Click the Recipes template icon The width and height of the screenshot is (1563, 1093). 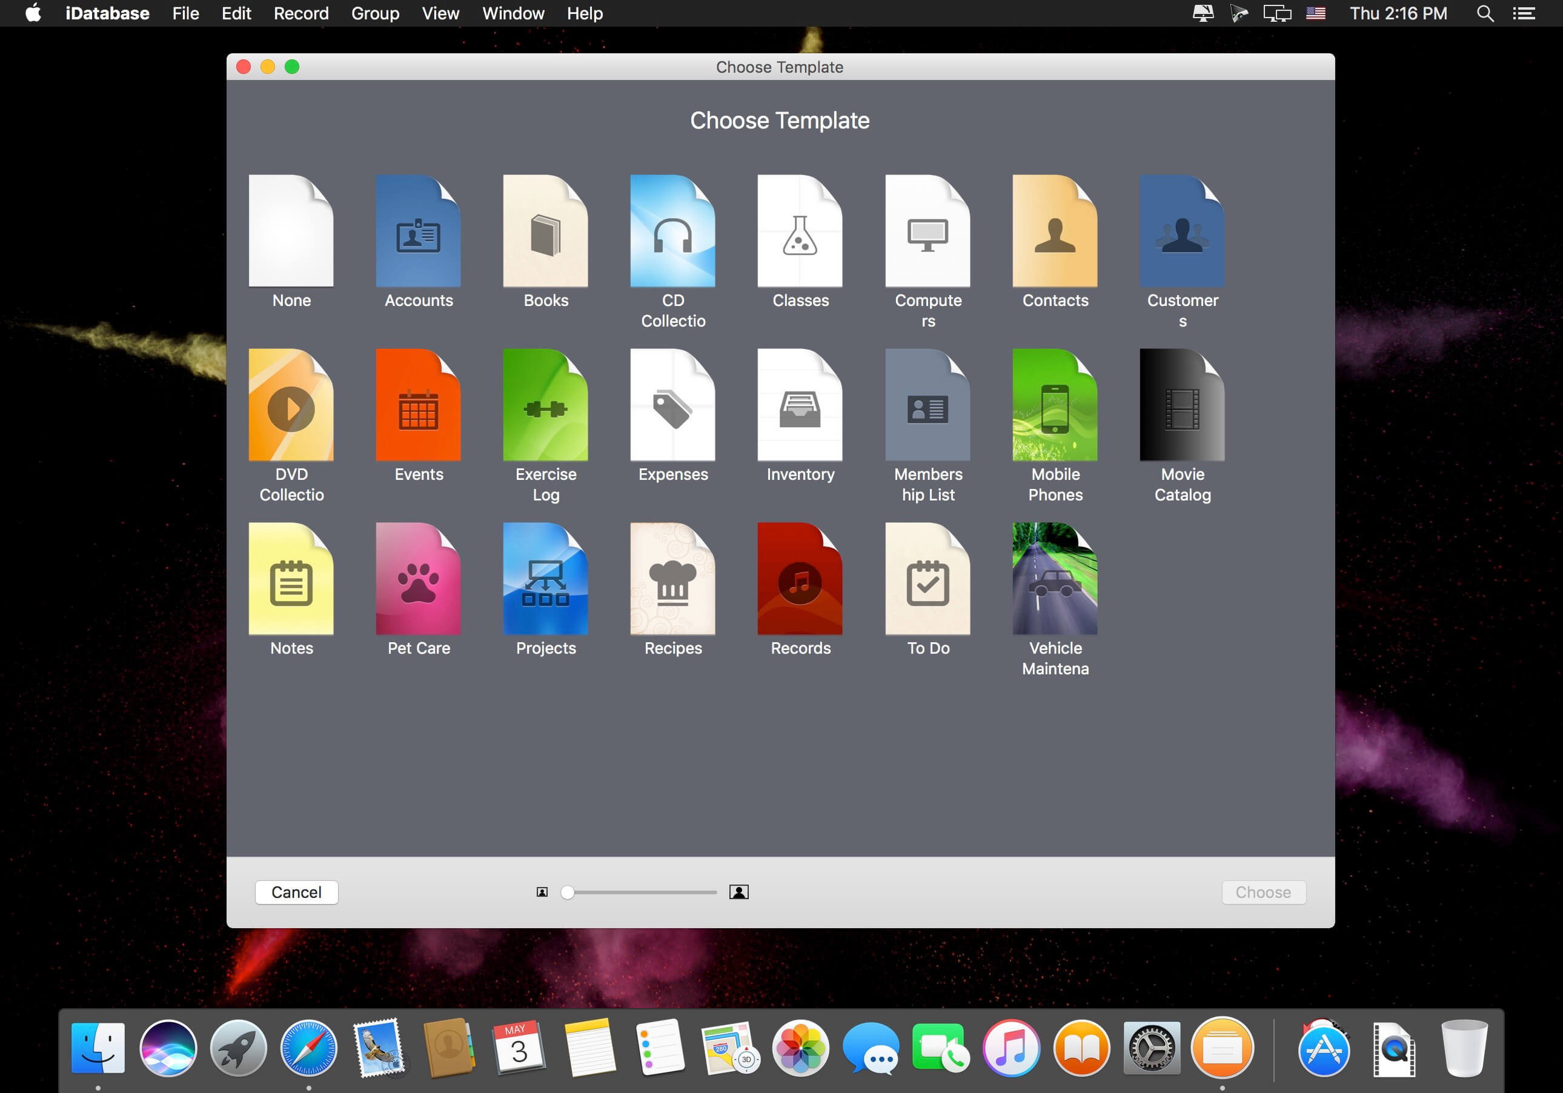(x=672, y=579)
